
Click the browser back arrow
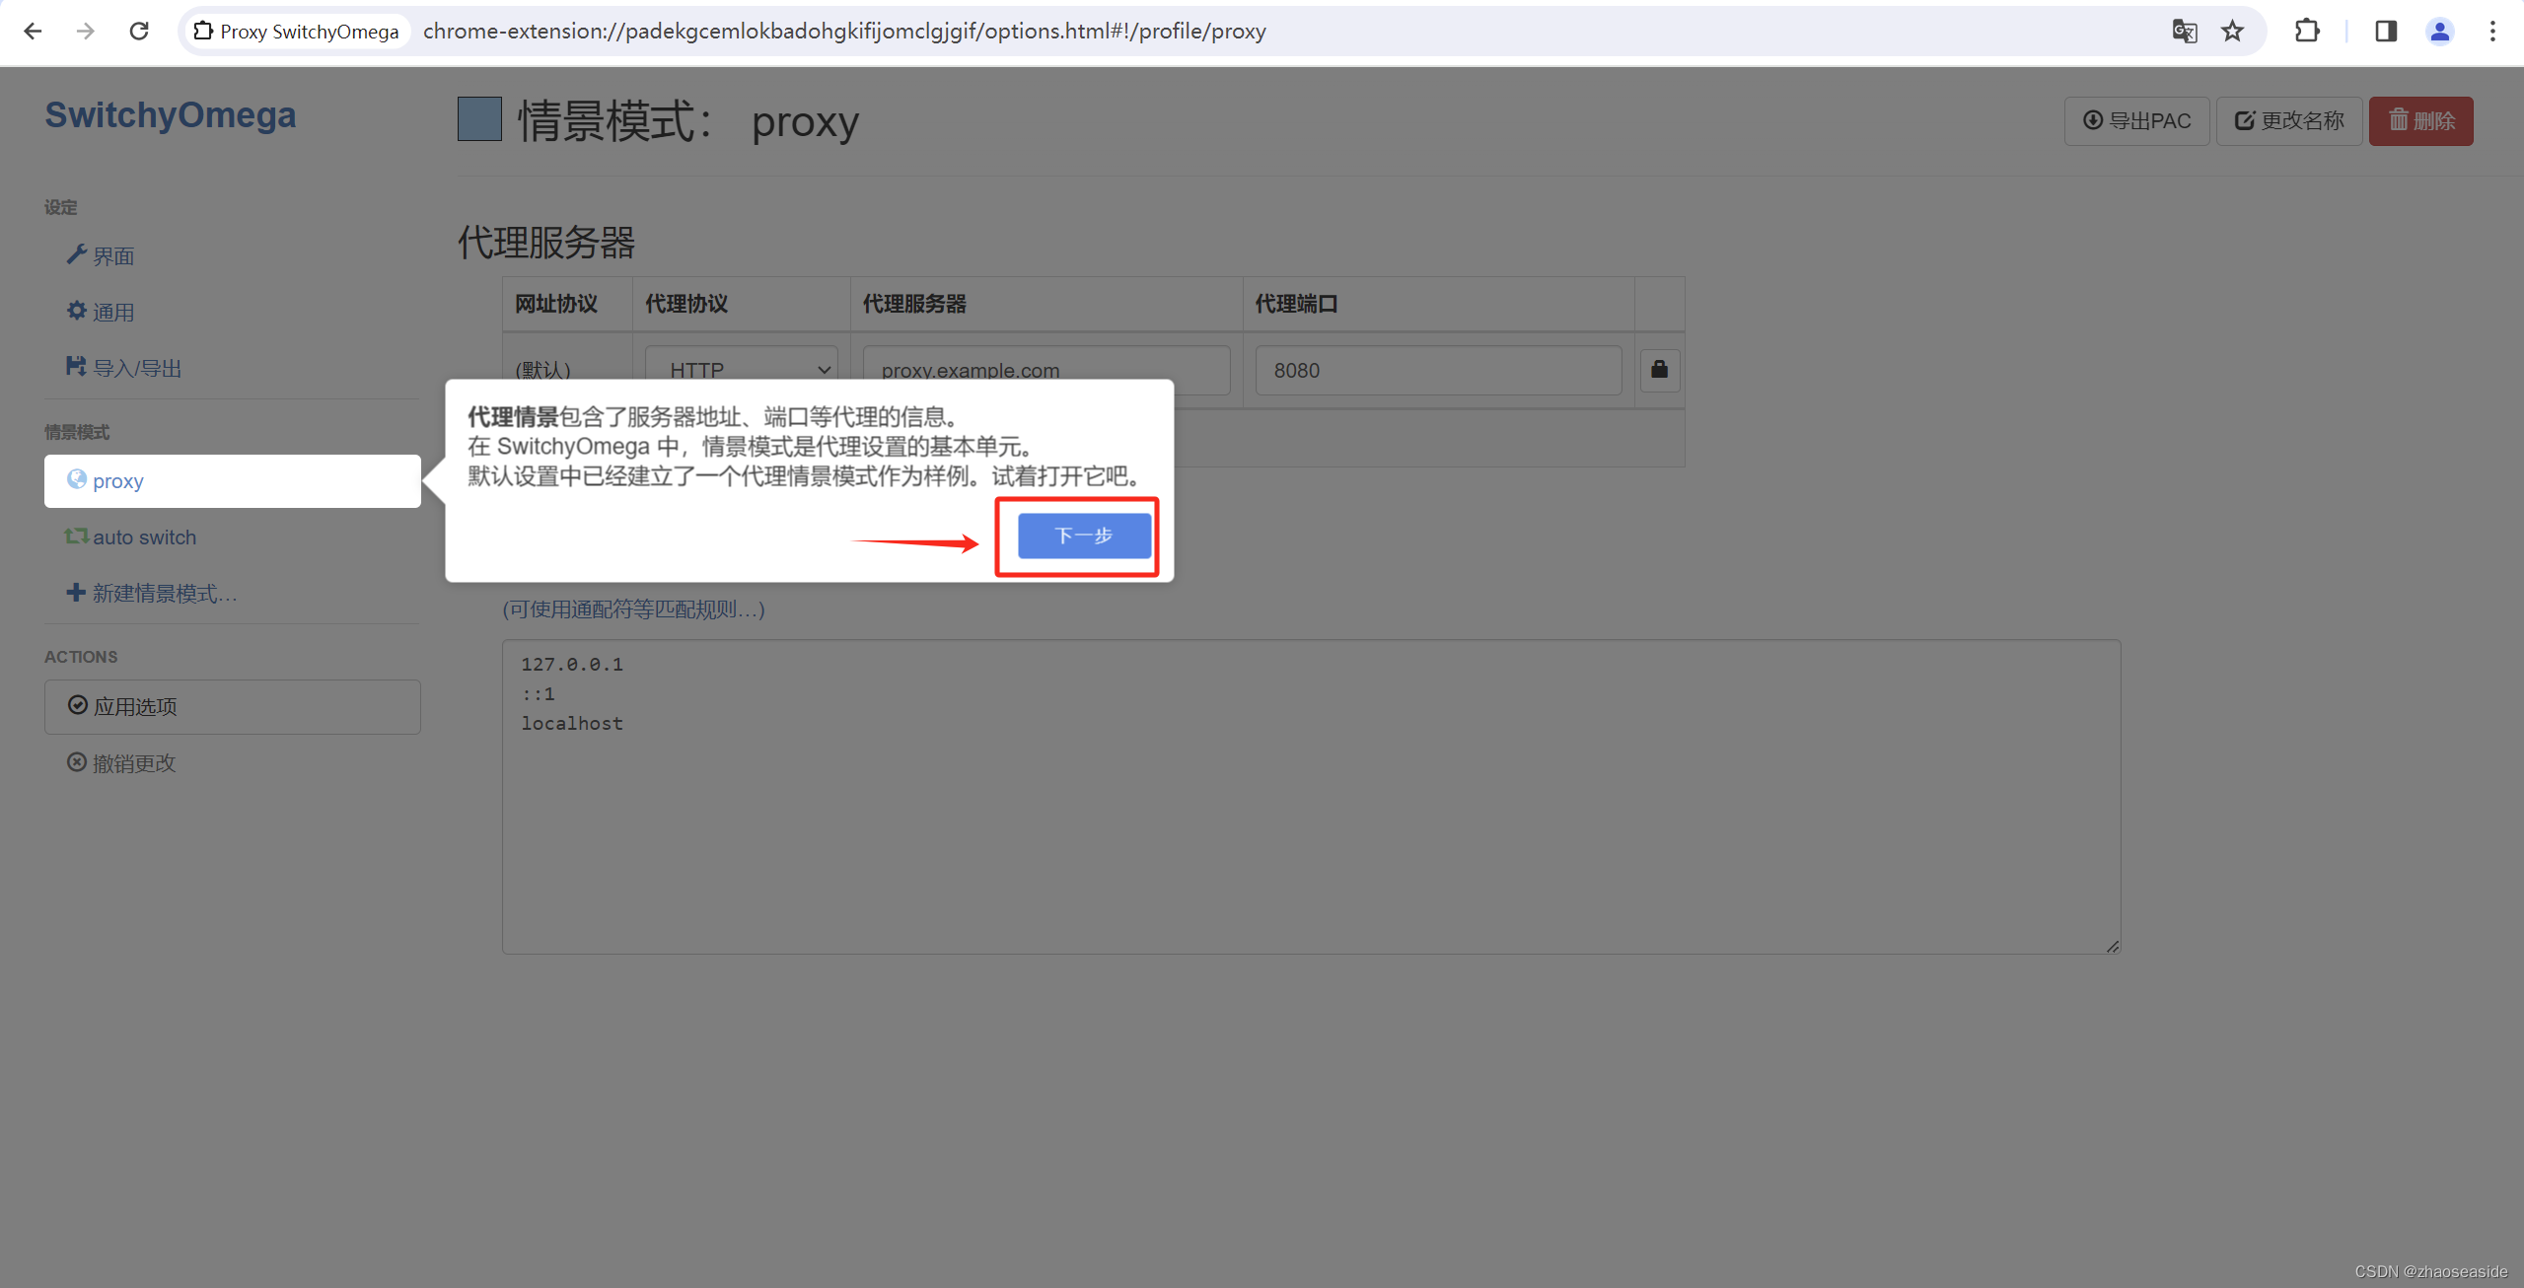tap(33, 32)
